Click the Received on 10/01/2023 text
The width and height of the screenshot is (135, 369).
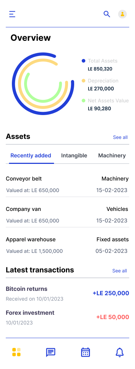35,299
